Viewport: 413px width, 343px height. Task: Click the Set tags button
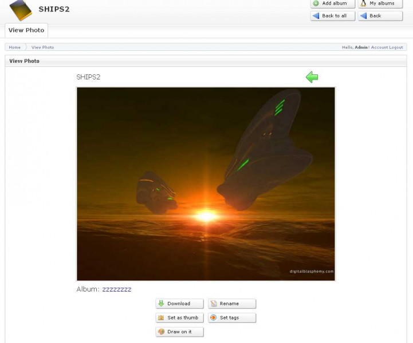(232, 318)
